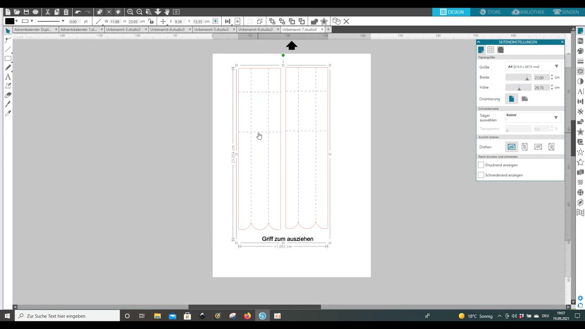This screenshot has height=329, width=585.
Task: Open the SENDEN section
Action: (566, 12)
